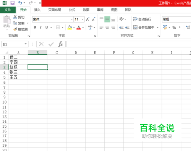The image size is (191, 151).
Task: Toggle the wrap text (自动换行) option
Action: point(142,19)
